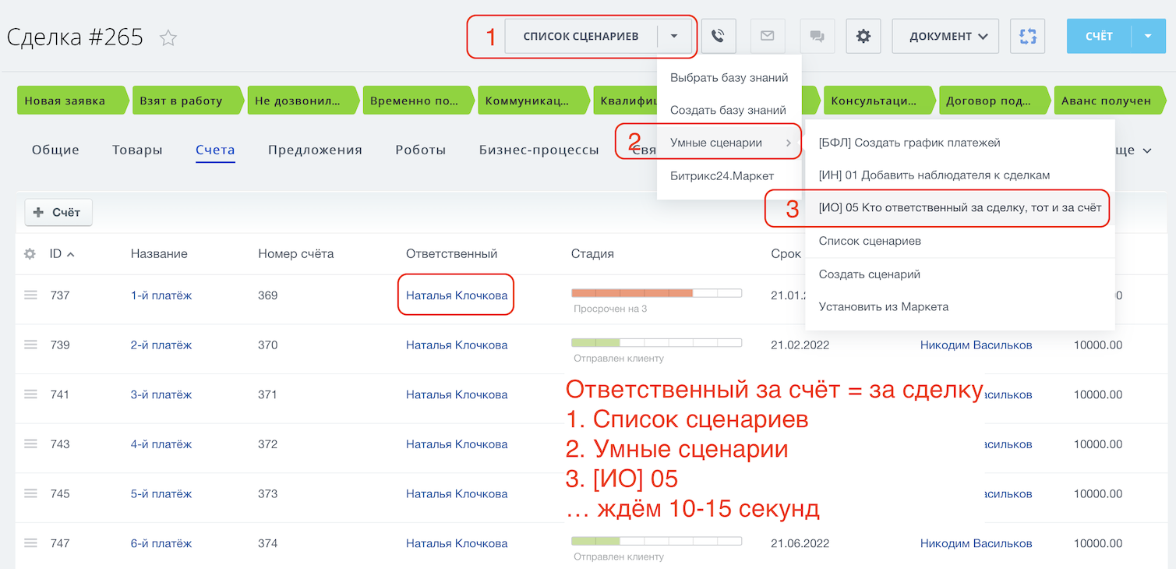Select the [ИО] 05 scenario entry
The image size is (1176, 569).
[x=959, y=208]
